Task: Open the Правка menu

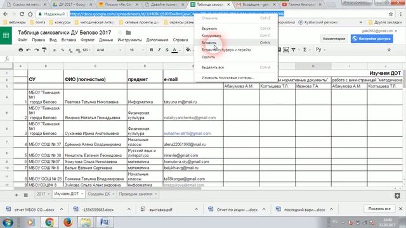Action: tap(38, 40)
